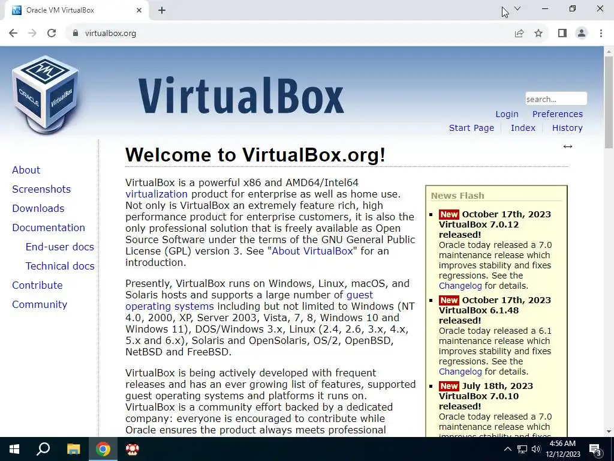This screenshot has width=614, height=461.
Task: Click the lock icon in address bar
Action: pos(76,34)
